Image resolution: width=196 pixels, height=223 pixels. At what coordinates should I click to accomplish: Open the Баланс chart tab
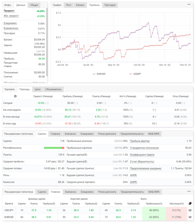pyautogui.click(x=80, y=5)
